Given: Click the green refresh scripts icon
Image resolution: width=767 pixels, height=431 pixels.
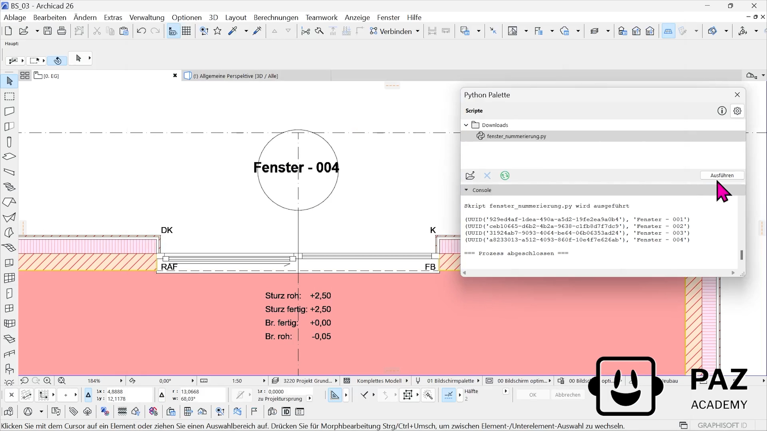Looking at the screenshot, I should [x=505, y=175].
